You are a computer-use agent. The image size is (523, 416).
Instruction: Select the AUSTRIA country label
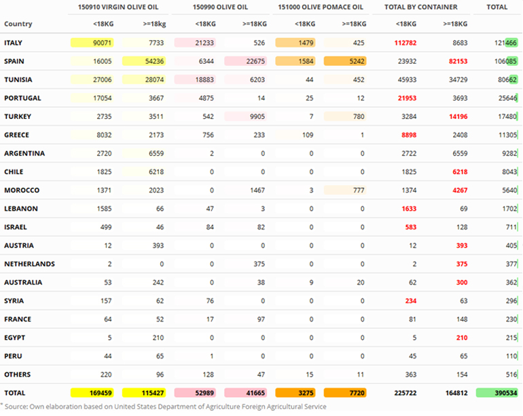(x=19, y=245)
